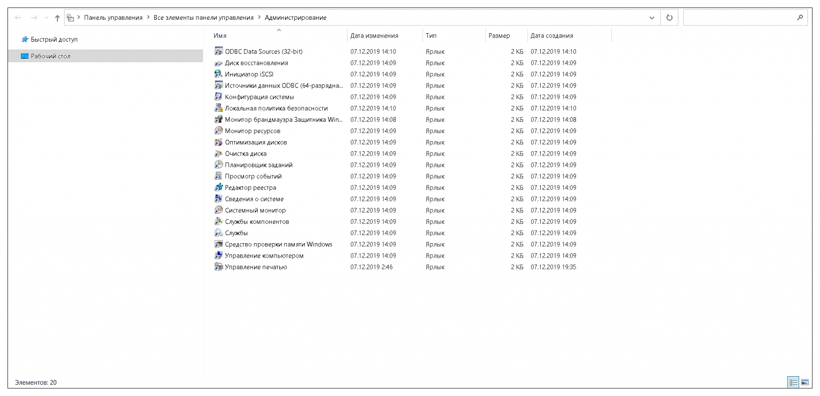Sort by Дата создания column header
820x396 pixels.
pyautogui.click(x=552, y=36)
